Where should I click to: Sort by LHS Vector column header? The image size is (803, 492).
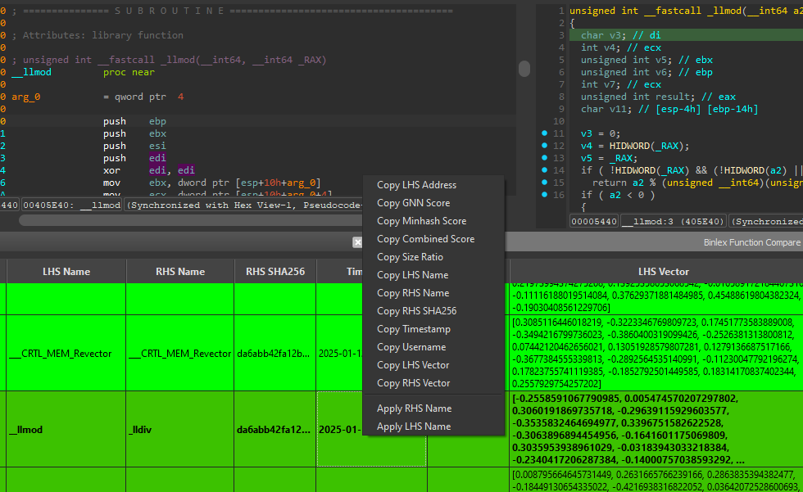coord(663,272)
